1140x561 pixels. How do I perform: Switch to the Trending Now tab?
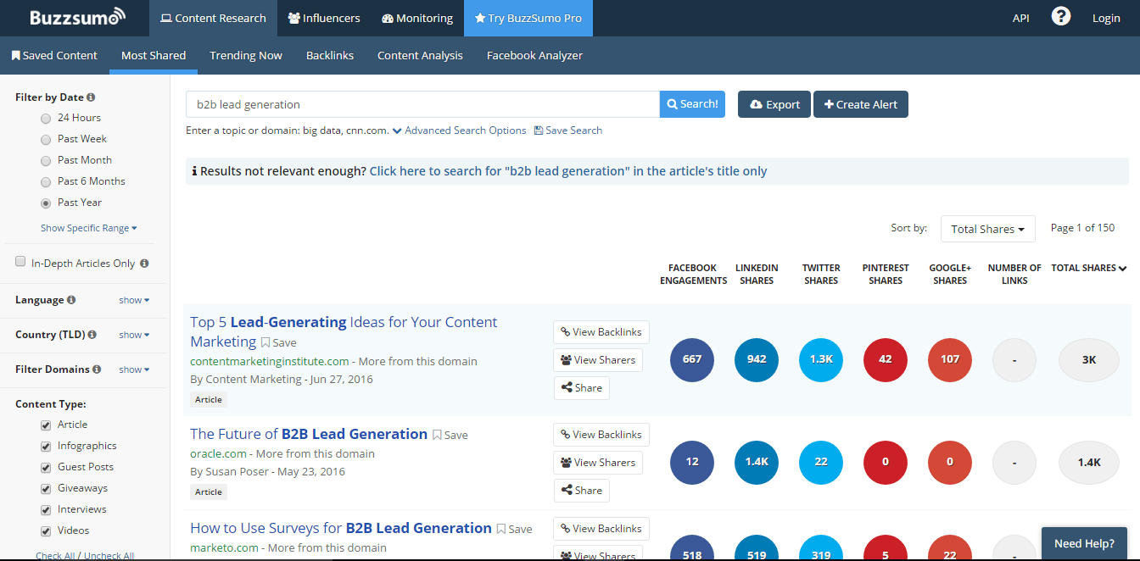pyautogui.click(x=246, y=55)
